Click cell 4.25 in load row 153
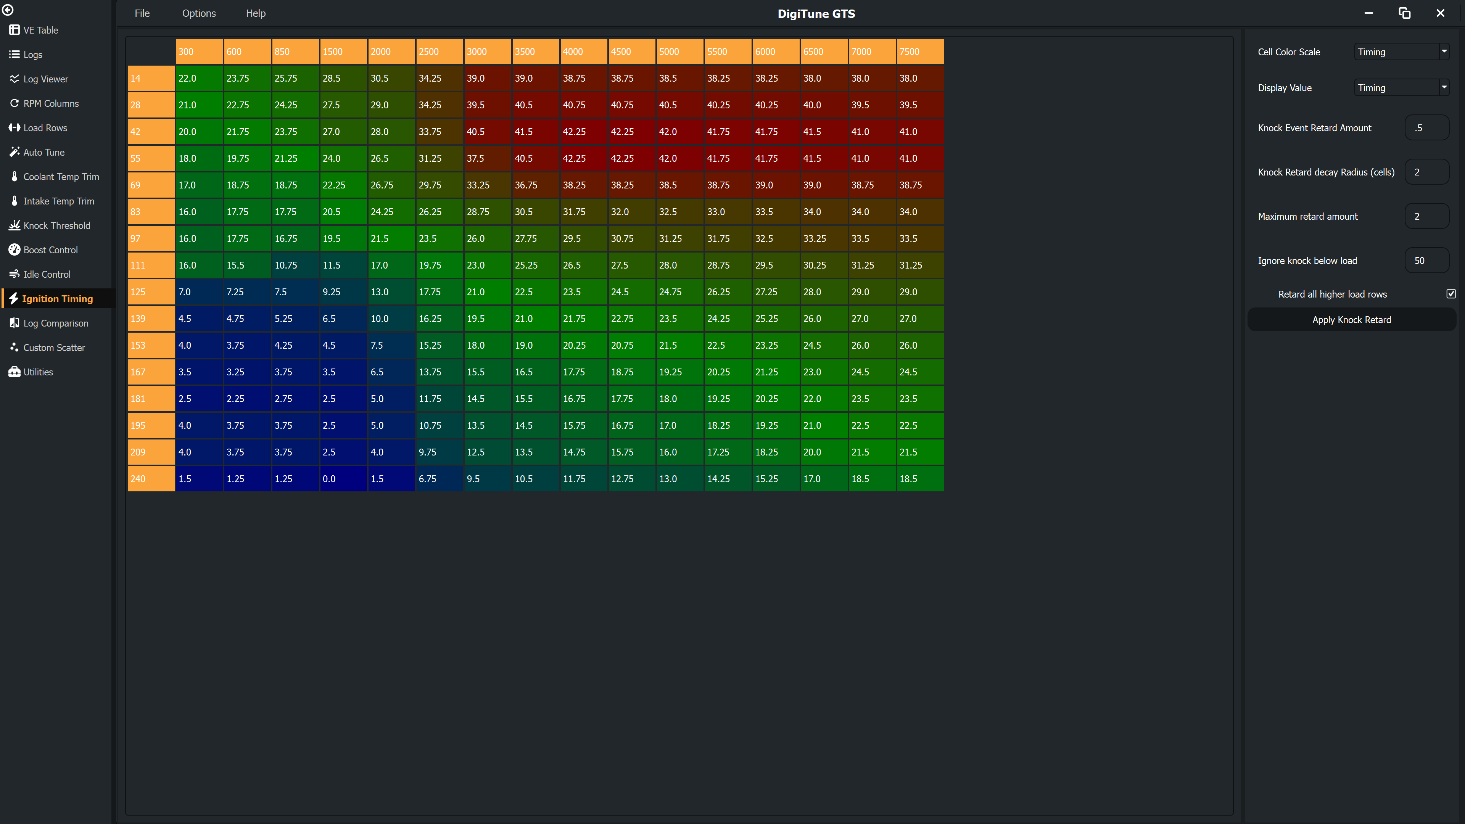The height and width of the screenshot is (824, 1465). [295, 345]
